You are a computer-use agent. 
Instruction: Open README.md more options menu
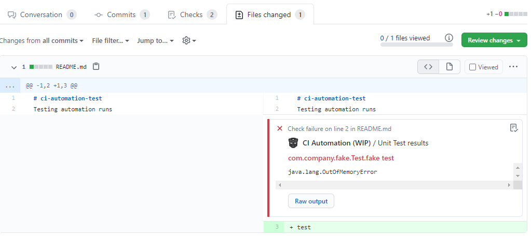pyautogui.click(x=513, y=67)
